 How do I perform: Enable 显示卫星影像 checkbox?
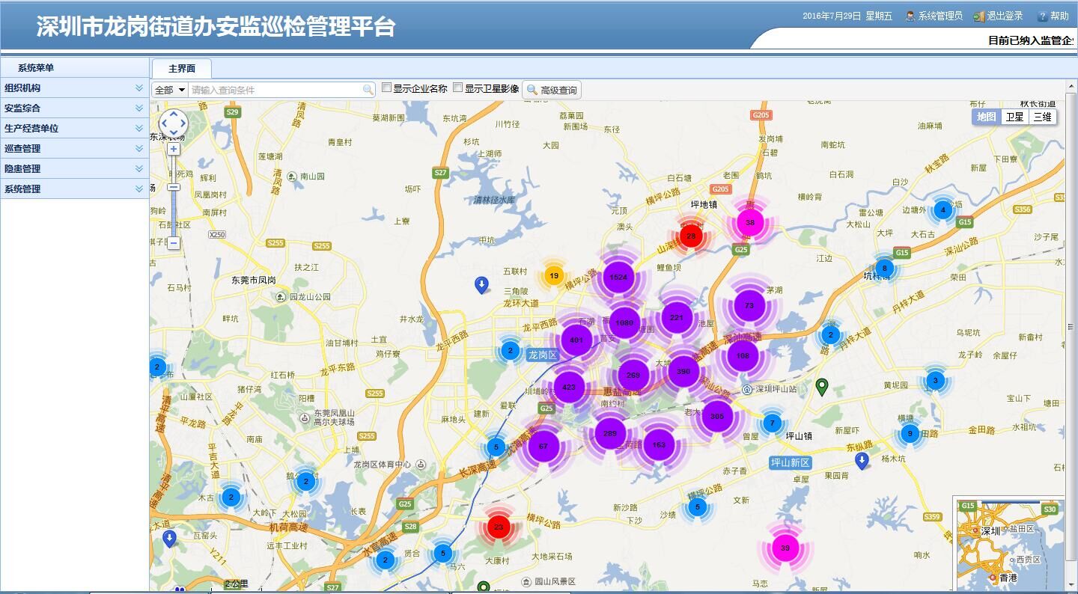pyautogui.click(x=458, y=88)
